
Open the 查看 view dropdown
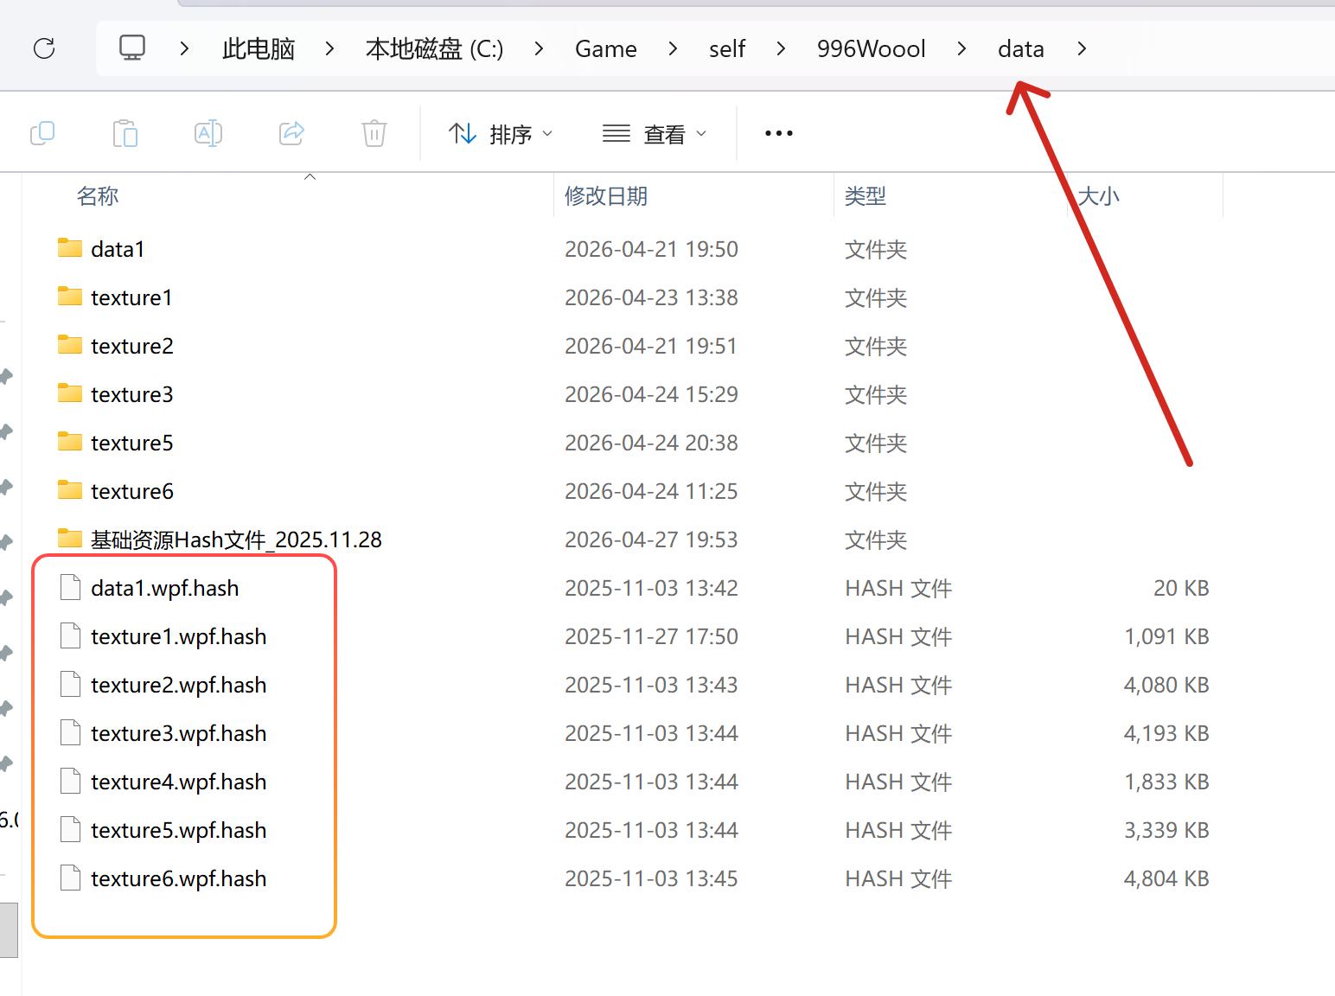pos(655,134)
